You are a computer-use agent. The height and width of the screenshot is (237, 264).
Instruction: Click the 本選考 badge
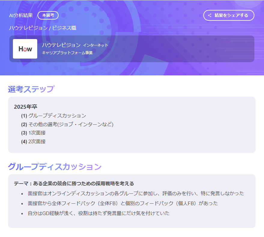48,15
